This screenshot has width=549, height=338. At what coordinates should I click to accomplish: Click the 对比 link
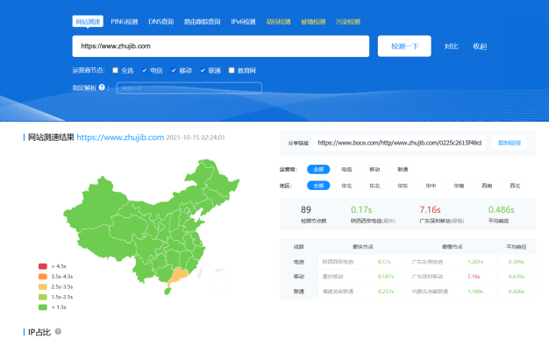[451, 46]
